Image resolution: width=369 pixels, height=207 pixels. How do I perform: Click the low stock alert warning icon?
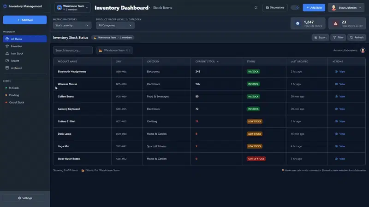(x=335, y=23)
